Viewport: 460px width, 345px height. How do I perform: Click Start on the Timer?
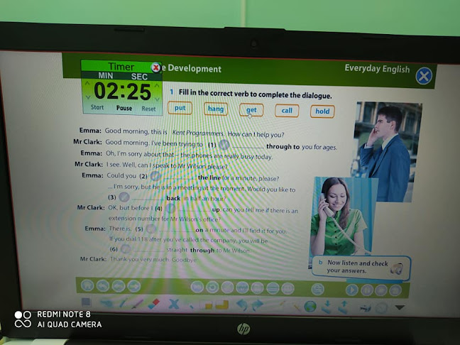[97, 107]
